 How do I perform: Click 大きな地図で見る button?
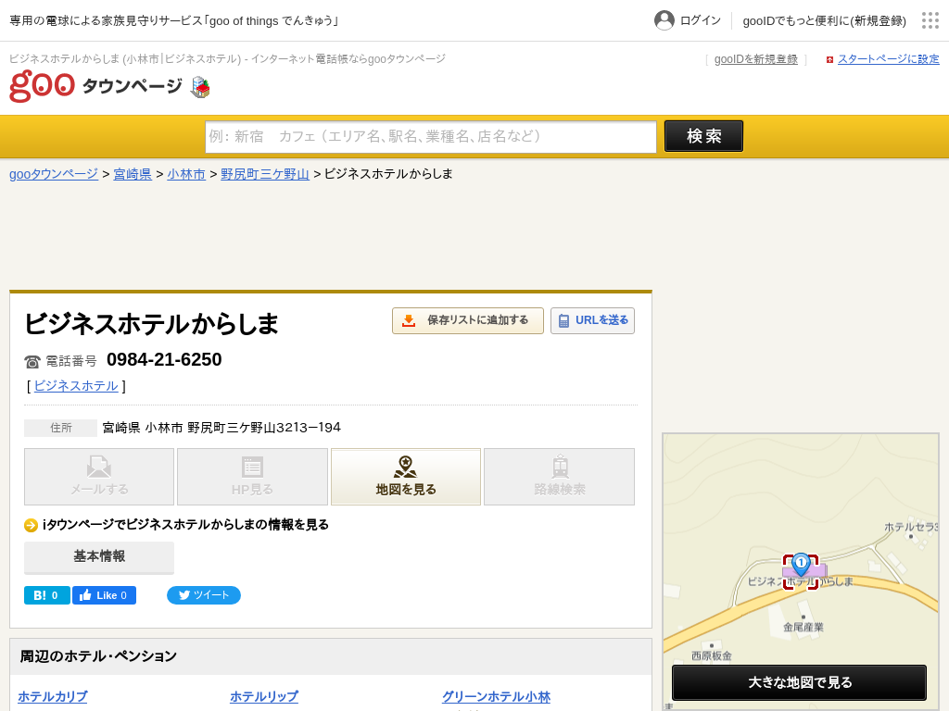coord(799,682)
